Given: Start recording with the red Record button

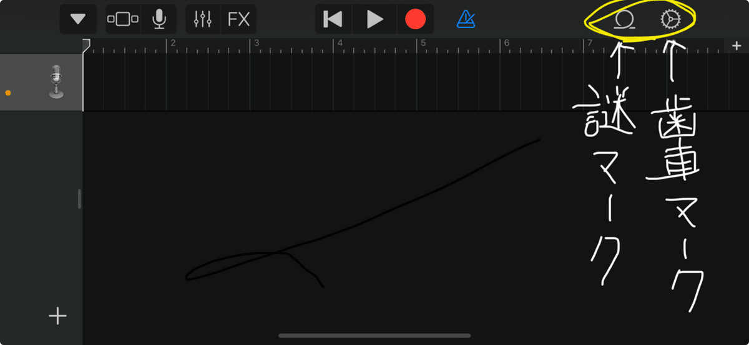Looking at the screenshot, I should pyautogui.click(x=415, y=19).
